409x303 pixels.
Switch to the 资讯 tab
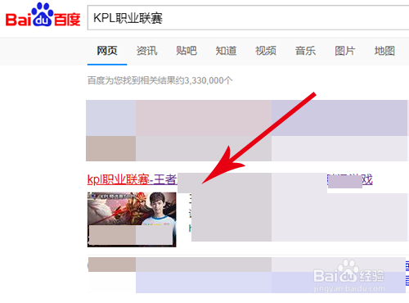[146, 51]
